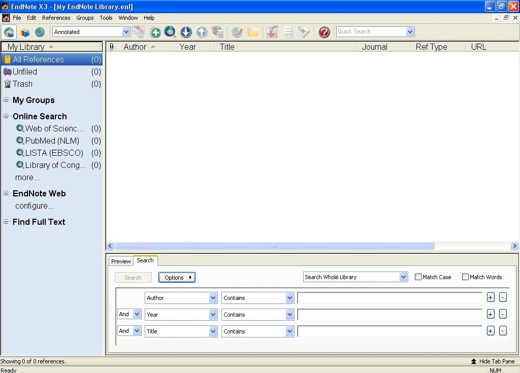The image size is (520, 373).
Task: Open the Tools menu
Action: point(106,18)
